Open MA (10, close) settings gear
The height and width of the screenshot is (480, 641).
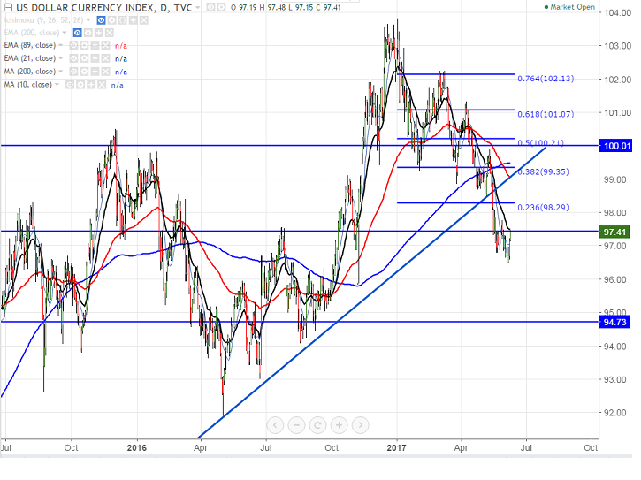coord(80,85)
